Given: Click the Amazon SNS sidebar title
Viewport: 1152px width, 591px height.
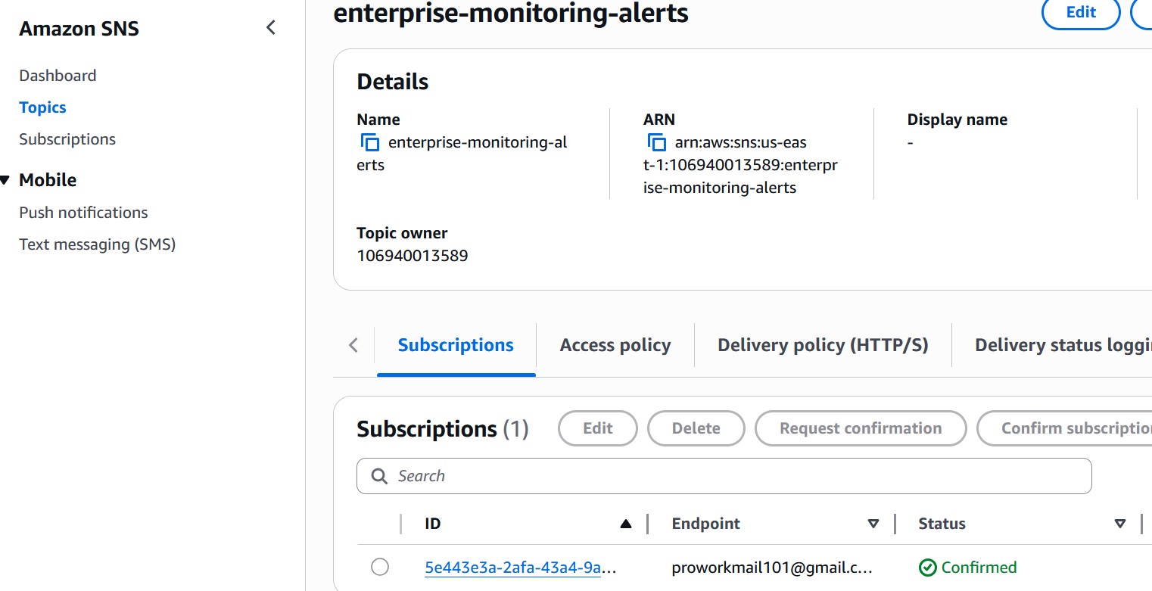Looking at the screenshot, I should tap(79, 29).
